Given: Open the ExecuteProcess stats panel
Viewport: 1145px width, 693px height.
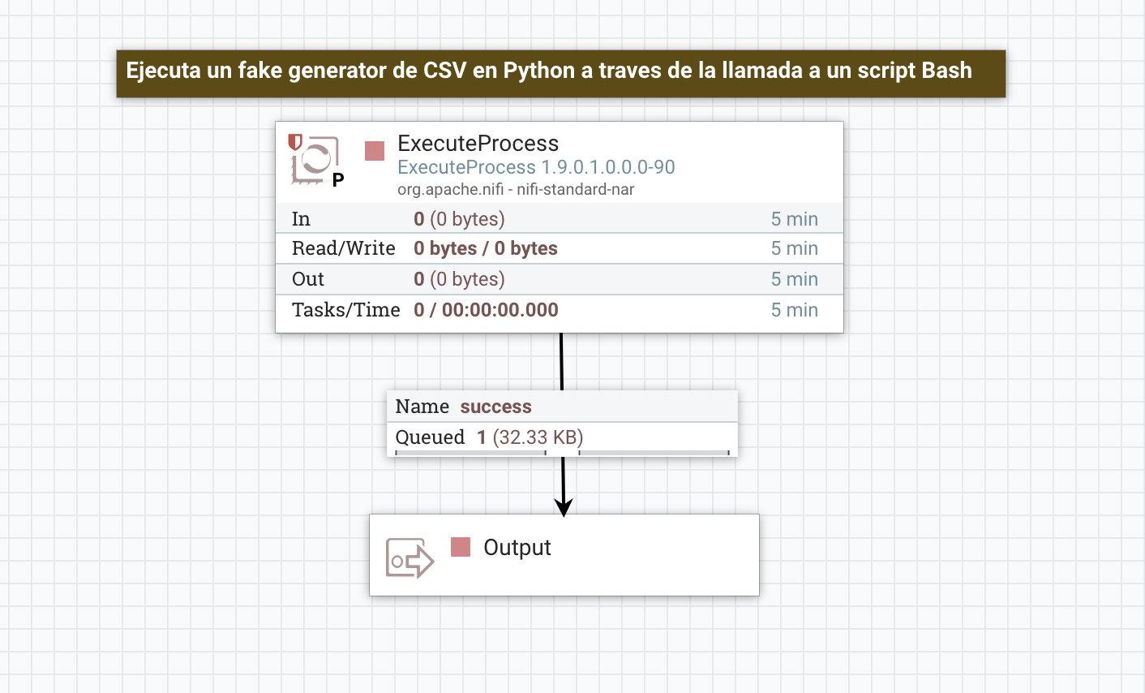Looking at the screenshot, I should (560, 264).
